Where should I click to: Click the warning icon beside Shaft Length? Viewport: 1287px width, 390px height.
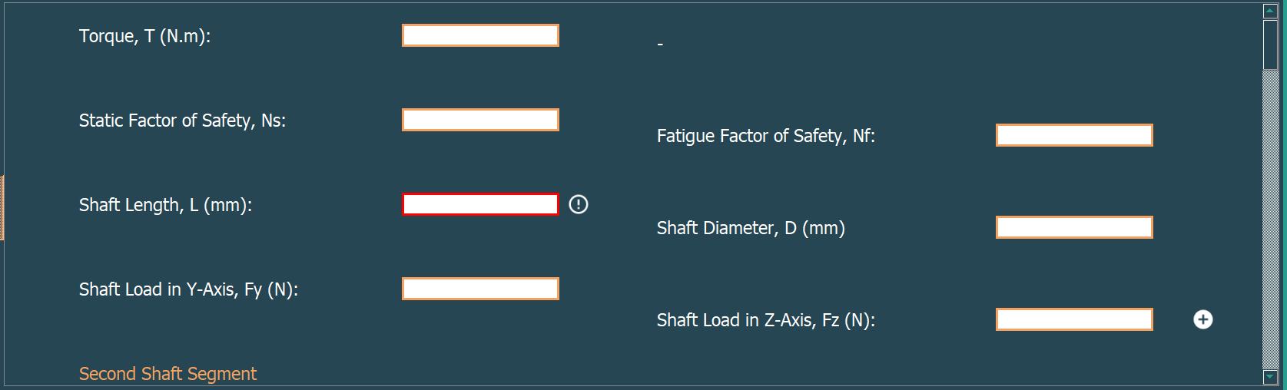(579, 204)
